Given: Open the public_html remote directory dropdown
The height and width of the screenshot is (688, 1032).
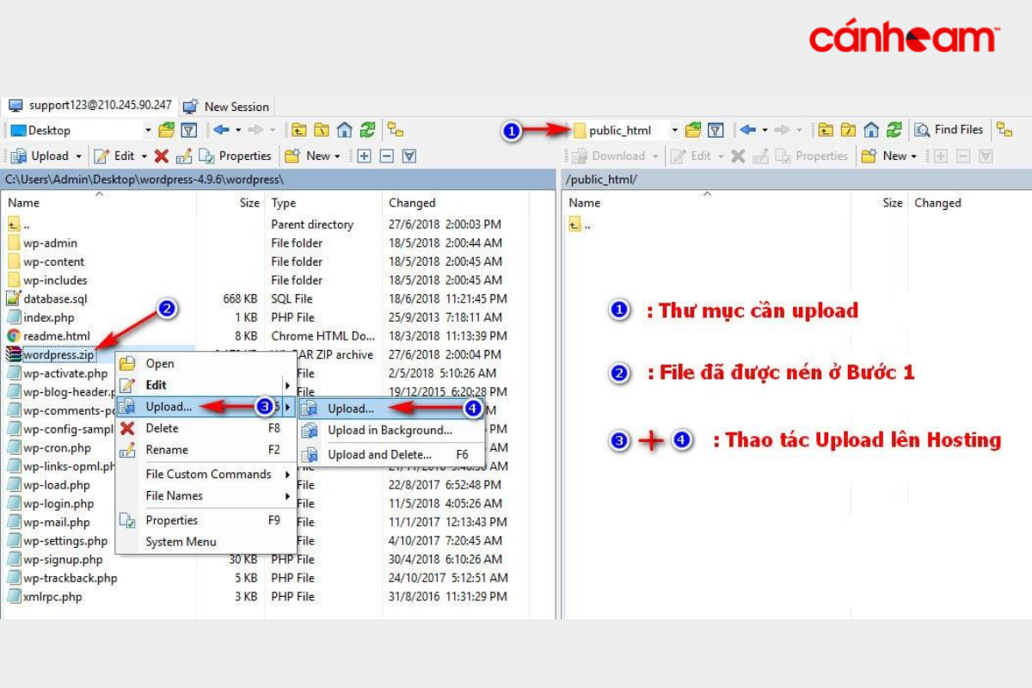Looking at the screenshot, I should tap(675, 131).
